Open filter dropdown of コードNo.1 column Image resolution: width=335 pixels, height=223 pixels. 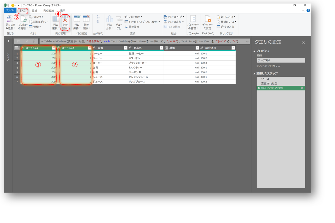point(54,48)
